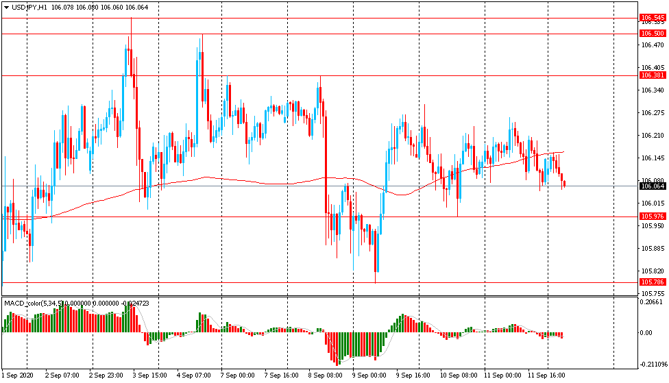Select the 105.786 red price label
Screen dimensions: 669x383
click(652, 282)
